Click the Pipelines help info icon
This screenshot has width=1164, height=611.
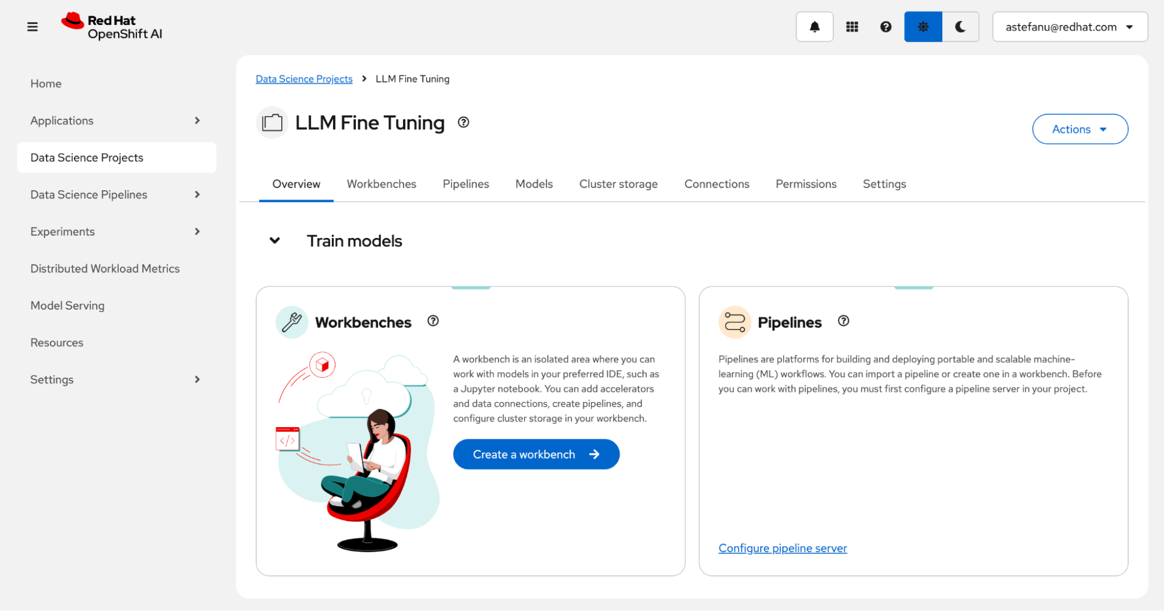[x=843, y=321]
